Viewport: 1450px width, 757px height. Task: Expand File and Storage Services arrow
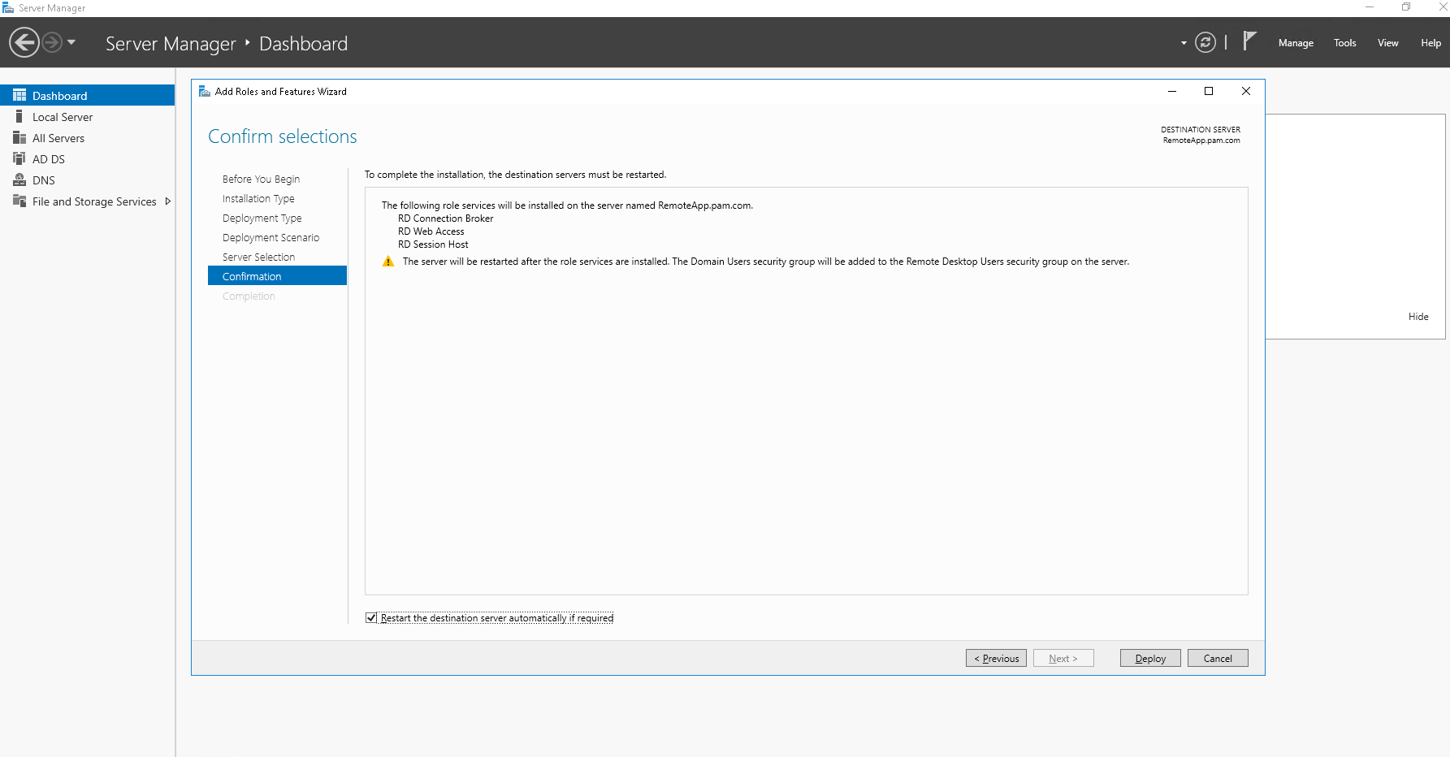tap(168, 201)
